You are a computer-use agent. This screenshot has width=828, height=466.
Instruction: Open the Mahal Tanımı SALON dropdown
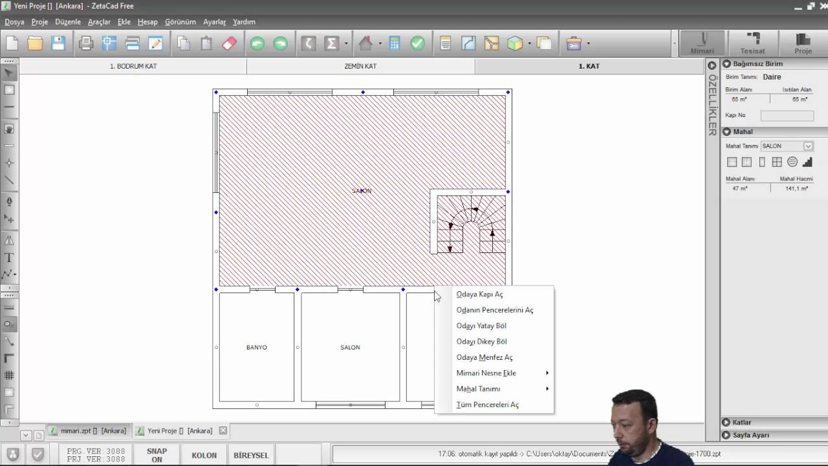[808, 146]
